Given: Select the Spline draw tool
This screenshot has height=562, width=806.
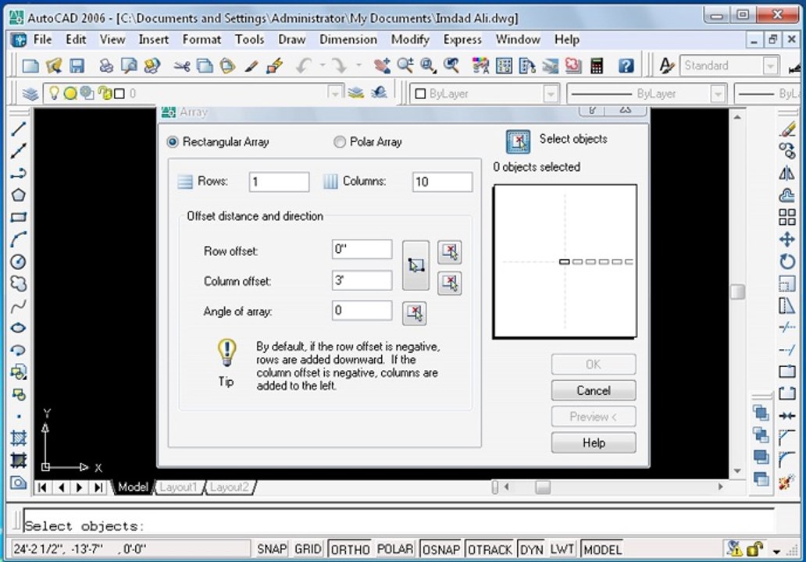Looking at the screenshot, I should (x=19, y=306).
